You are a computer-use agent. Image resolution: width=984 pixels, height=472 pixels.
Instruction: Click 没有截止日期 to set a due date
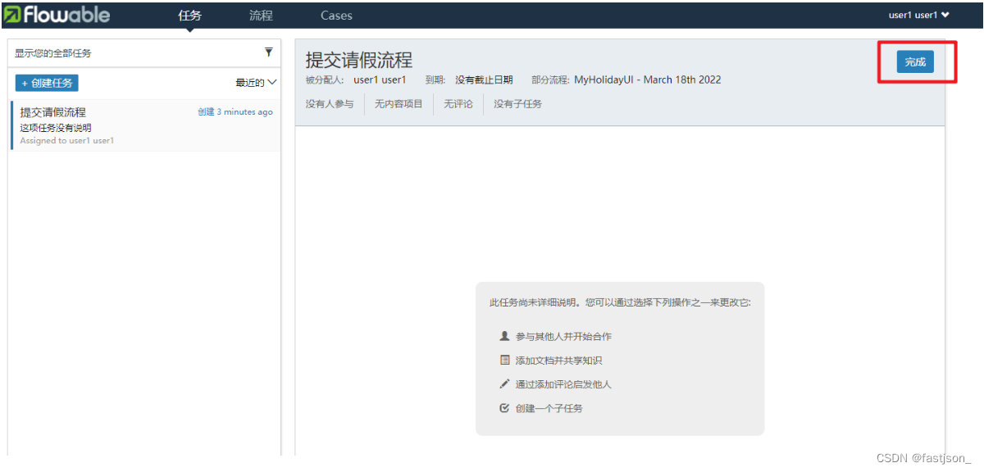[483, 79]
